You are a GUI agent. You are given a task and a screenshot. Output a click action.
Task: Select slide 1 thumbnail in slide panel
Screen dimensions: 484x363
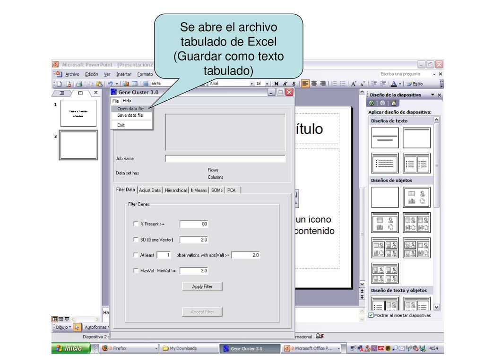click(x=78, y=113)
